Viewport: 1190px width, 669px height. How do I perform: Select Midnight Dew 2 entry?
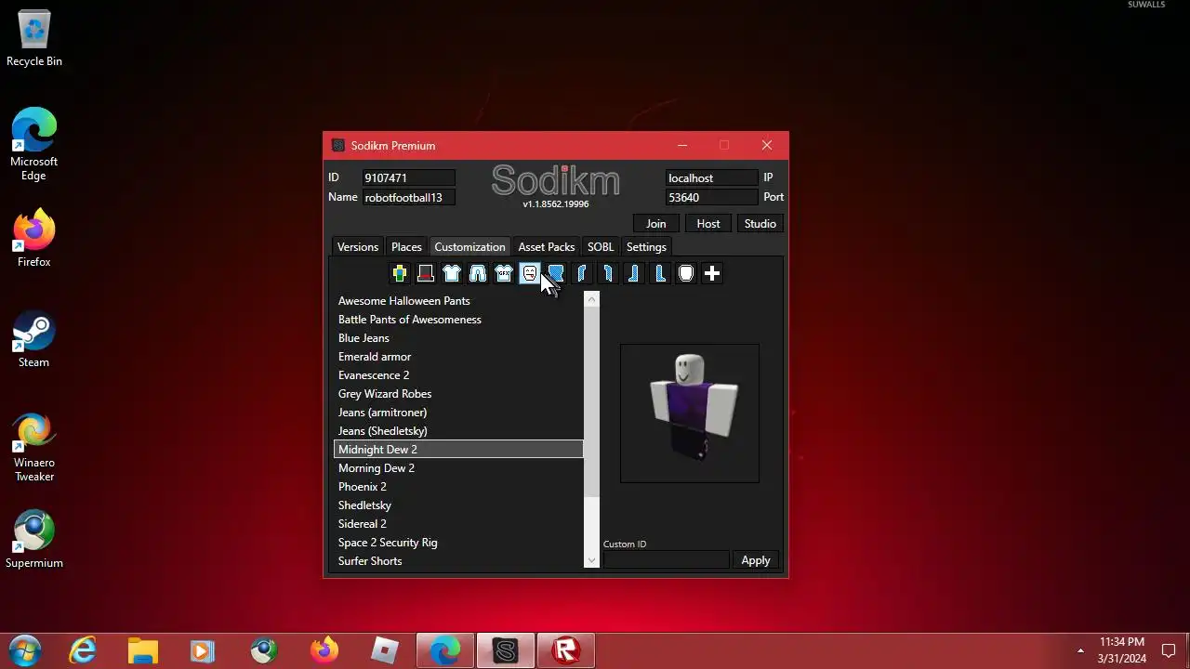(458, 450)
